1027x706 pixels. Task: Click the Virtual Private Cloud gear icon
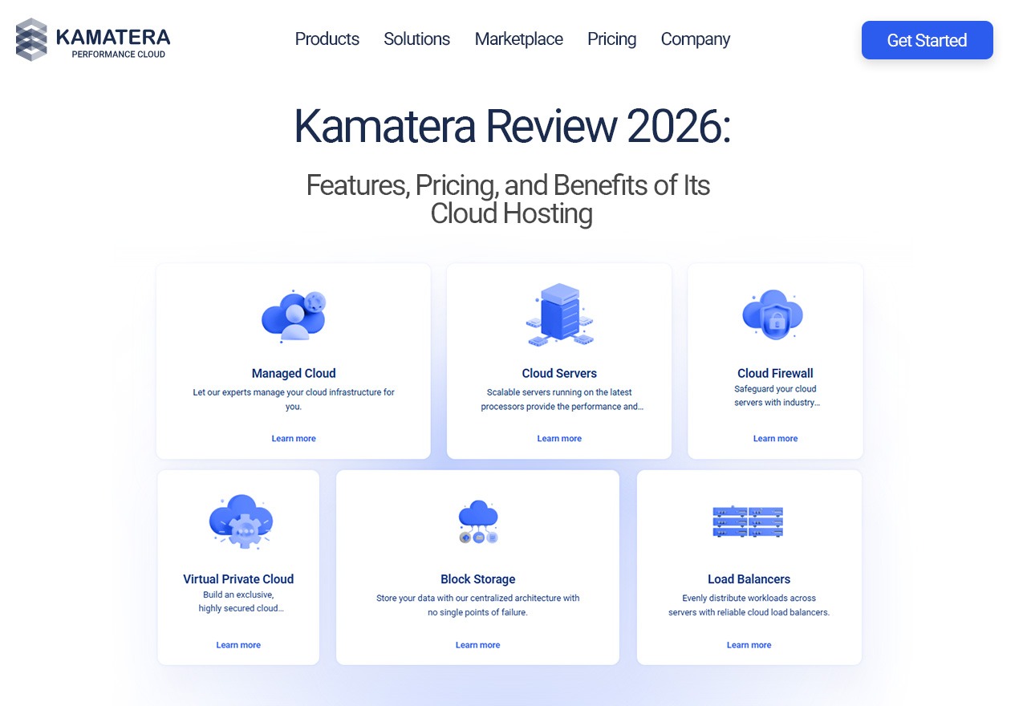pos(240,521)
